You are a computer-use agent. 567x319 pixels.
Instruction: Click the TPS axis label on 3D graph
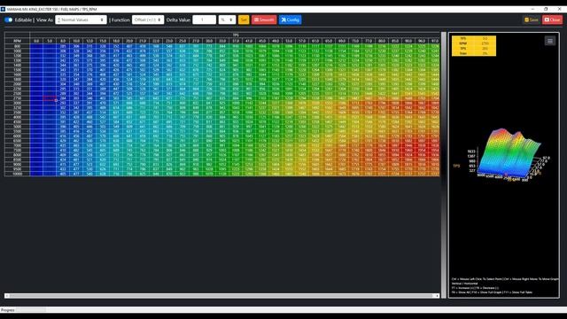[x=456, y=166]
